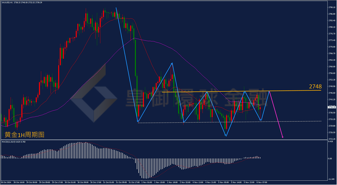The image size is (337, 185).
Task: Select the 2790.10 price axis label
Action: point(332,7)
